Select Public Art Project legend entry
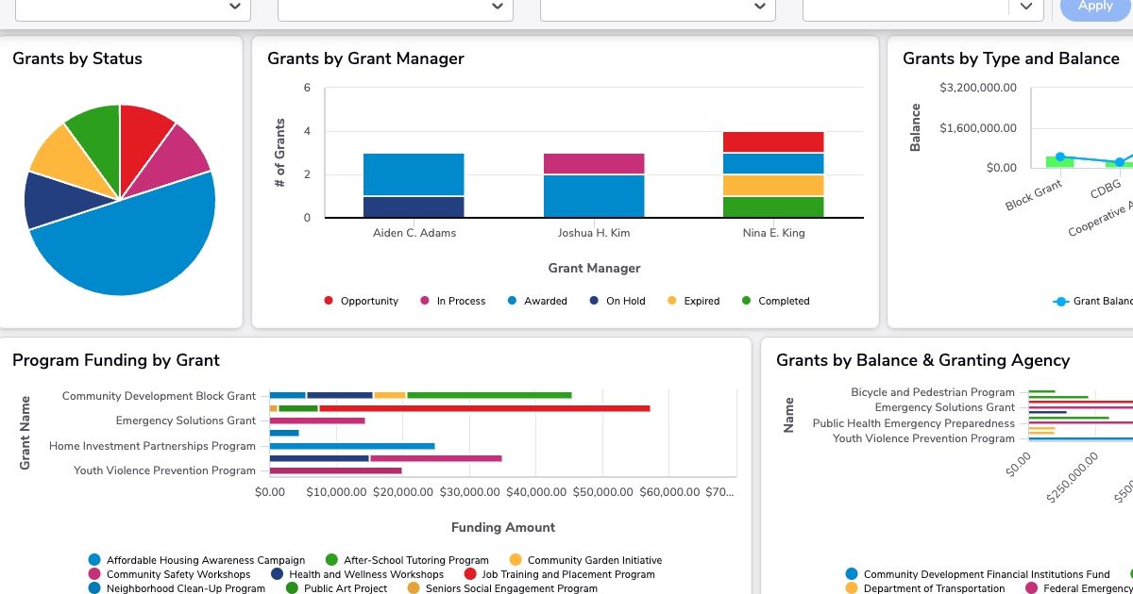The height and width of the screenshot is (594, 1133). click(336, 588)
